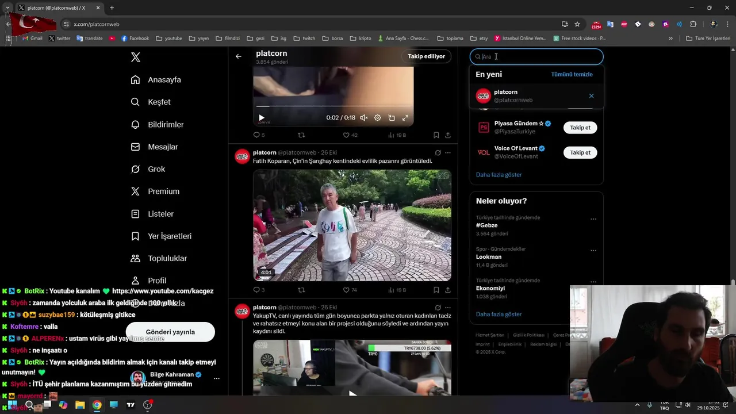The width and height of the screenshot is (736, 414).
Task: Open the kripto bookmarks folder
Action: click(361, 39)
